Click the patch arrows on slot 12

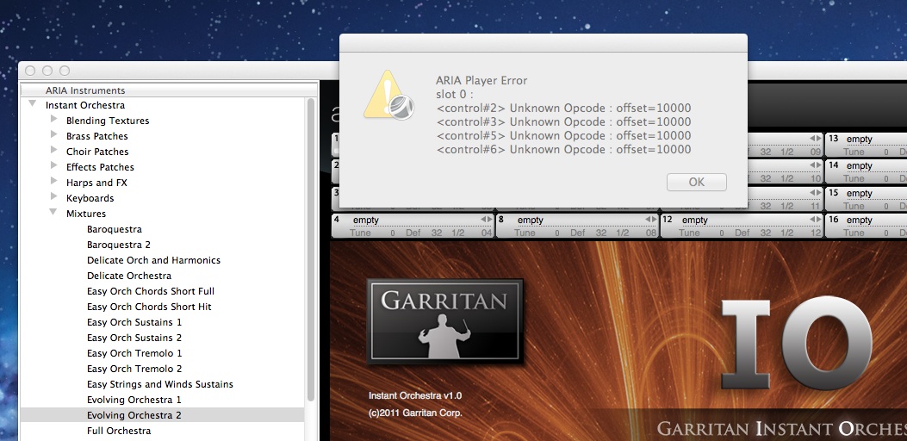pyautogui.click(x=814, y=220)
